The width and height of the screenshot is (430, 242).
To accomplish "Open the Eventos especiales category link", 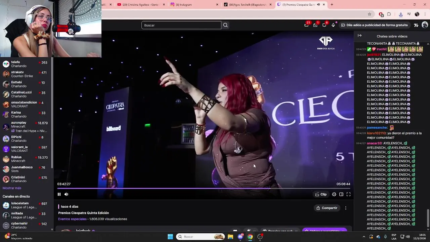I will 72,219.
